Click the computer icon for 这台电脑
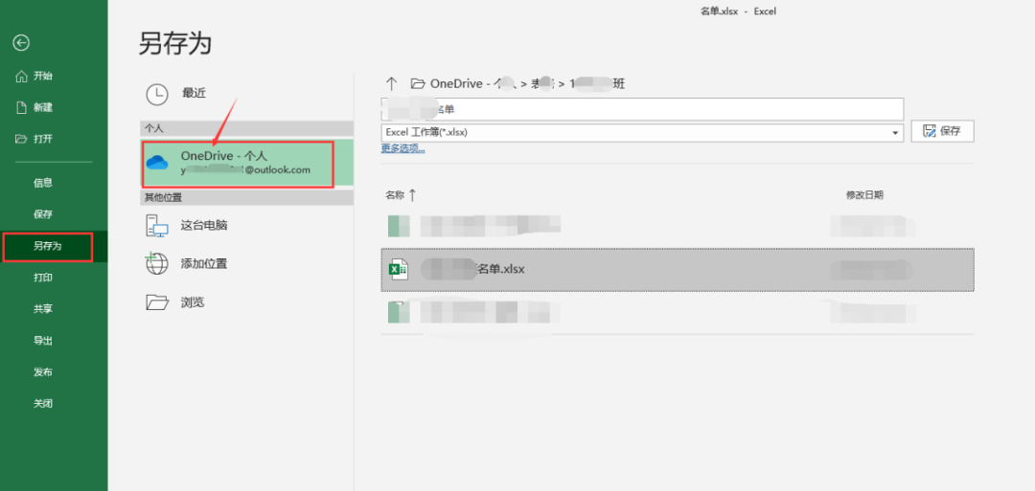This screenshot has width=1035, height=491. 157,225
